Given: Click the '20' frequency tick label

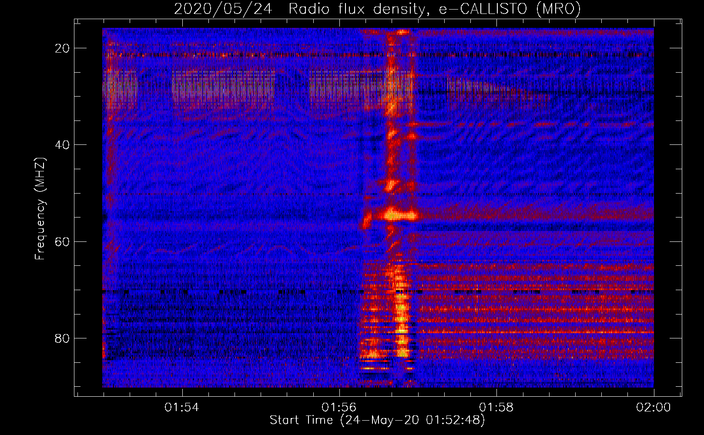Looking at the screenshot, I should click(x=63, y=48).
